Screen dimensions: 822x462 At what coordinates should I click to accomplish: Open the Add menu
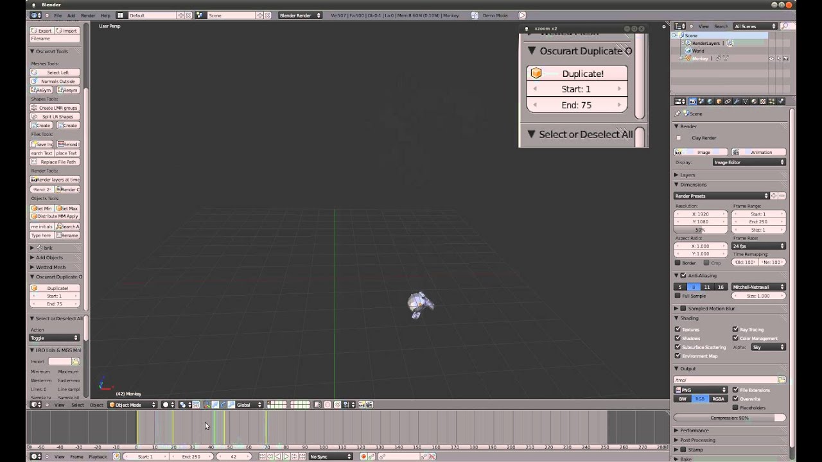[x=71, y=15]
